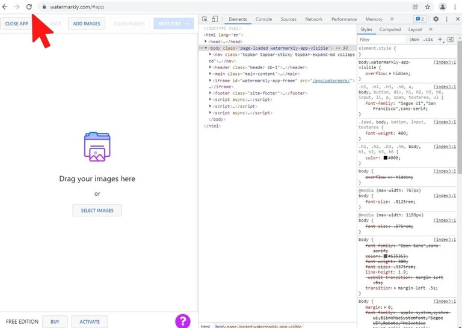Click the black #000 color swatch
This screenshot has height=328, width=462.
click(386, 158)
